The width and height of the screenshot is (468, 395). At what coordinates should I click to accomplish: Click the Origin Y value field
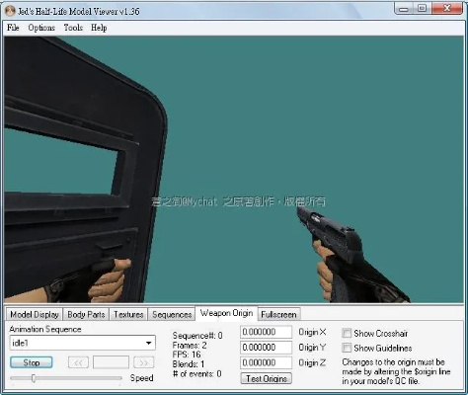(x=266, y=348)
